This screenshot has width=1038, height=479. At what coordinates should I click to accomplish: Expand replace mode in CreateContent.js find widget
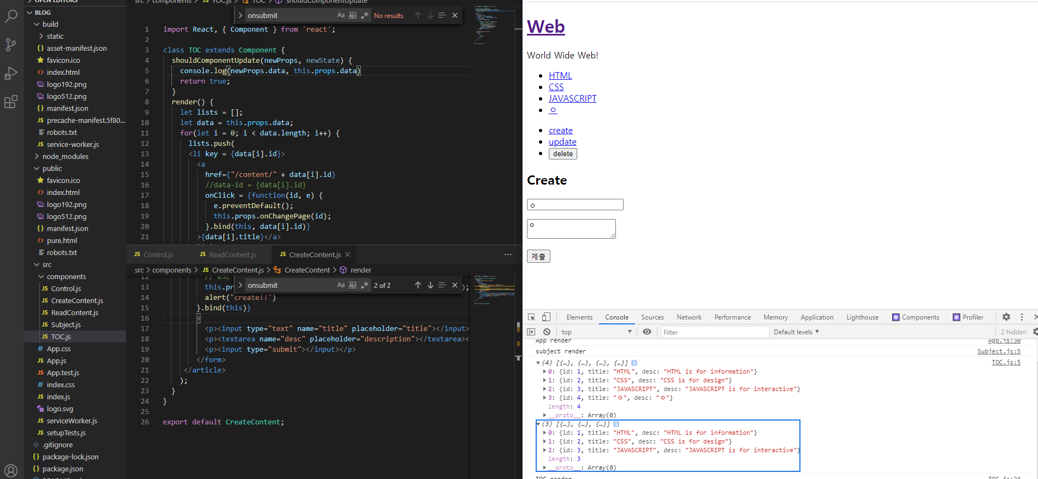240,285
